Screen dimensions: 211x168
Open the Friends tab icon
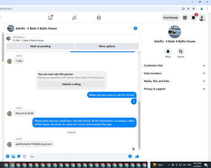pyautogui.click(x=74, y=18)
